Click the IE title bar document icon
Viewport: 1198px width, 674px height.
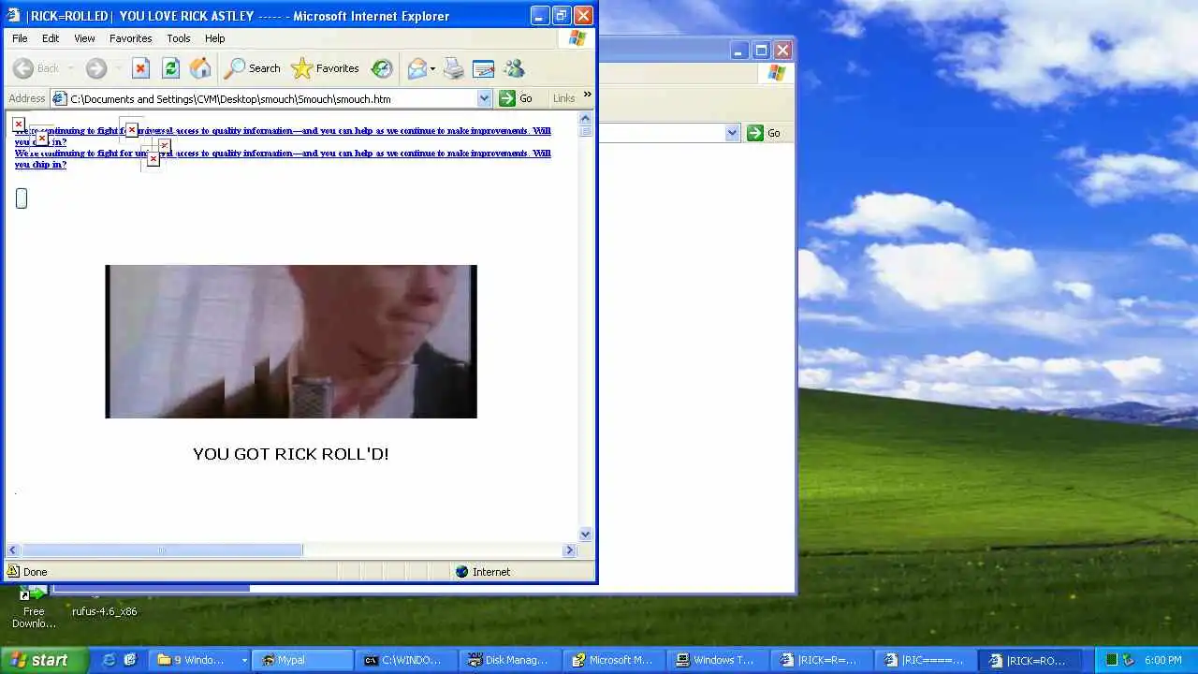click(14, 15)
